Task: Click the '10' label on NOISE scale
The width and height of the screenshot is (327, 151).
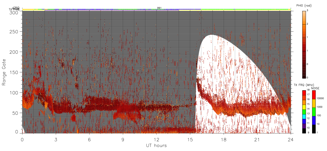Action: (318, 124)
